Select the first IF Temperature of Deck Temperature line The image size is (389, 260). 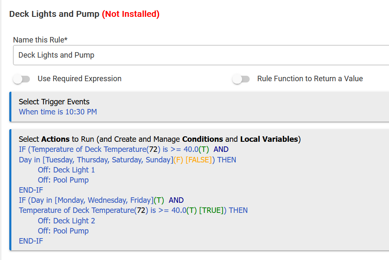click(x=123, y=149)
